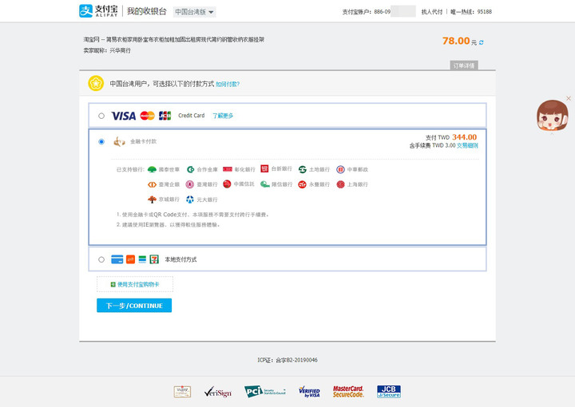
Task: Click the 中華郵政 icon
Action: click(340, 170)
